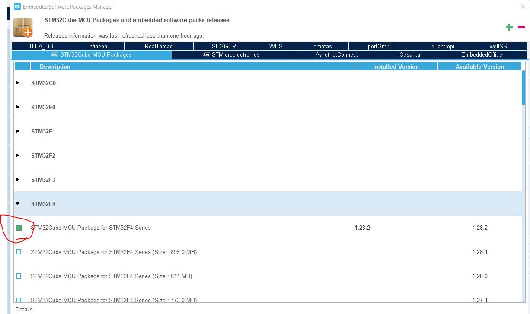Close the Embedded Software Packages Manager window
Image resolution: width=530 pixels, height=314 pixels.
tap(523, 6)
